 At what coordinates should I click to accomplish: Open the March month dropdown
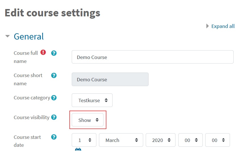[x=121, y=140]
